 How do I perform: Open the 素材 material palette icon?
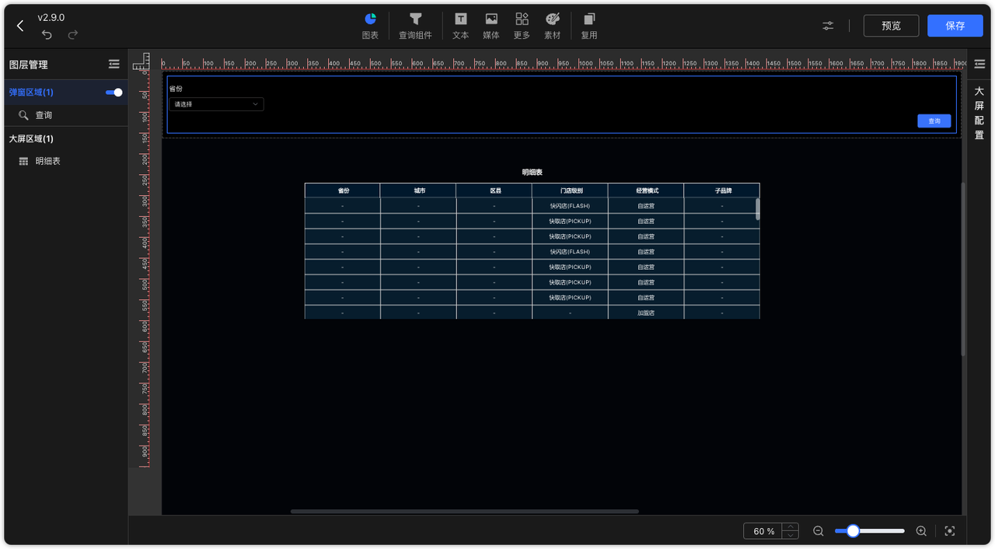point(552,26)
